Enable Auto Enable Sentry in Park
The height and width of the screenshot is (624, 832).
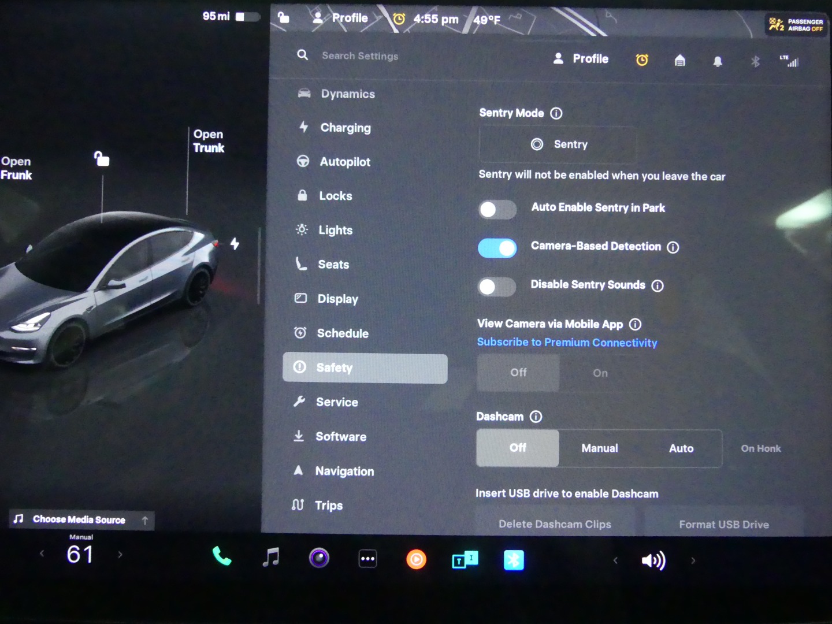pos(497,209)
